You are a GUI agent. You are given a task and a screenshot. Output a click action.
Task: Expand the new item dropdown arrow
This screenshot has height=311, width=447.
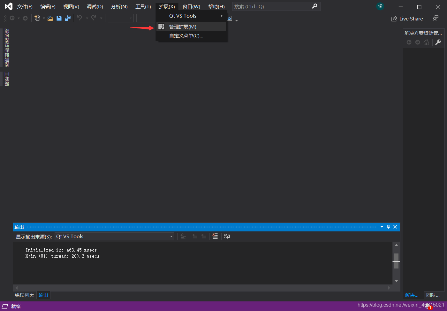pyautogui.click(x=44, y=18)
